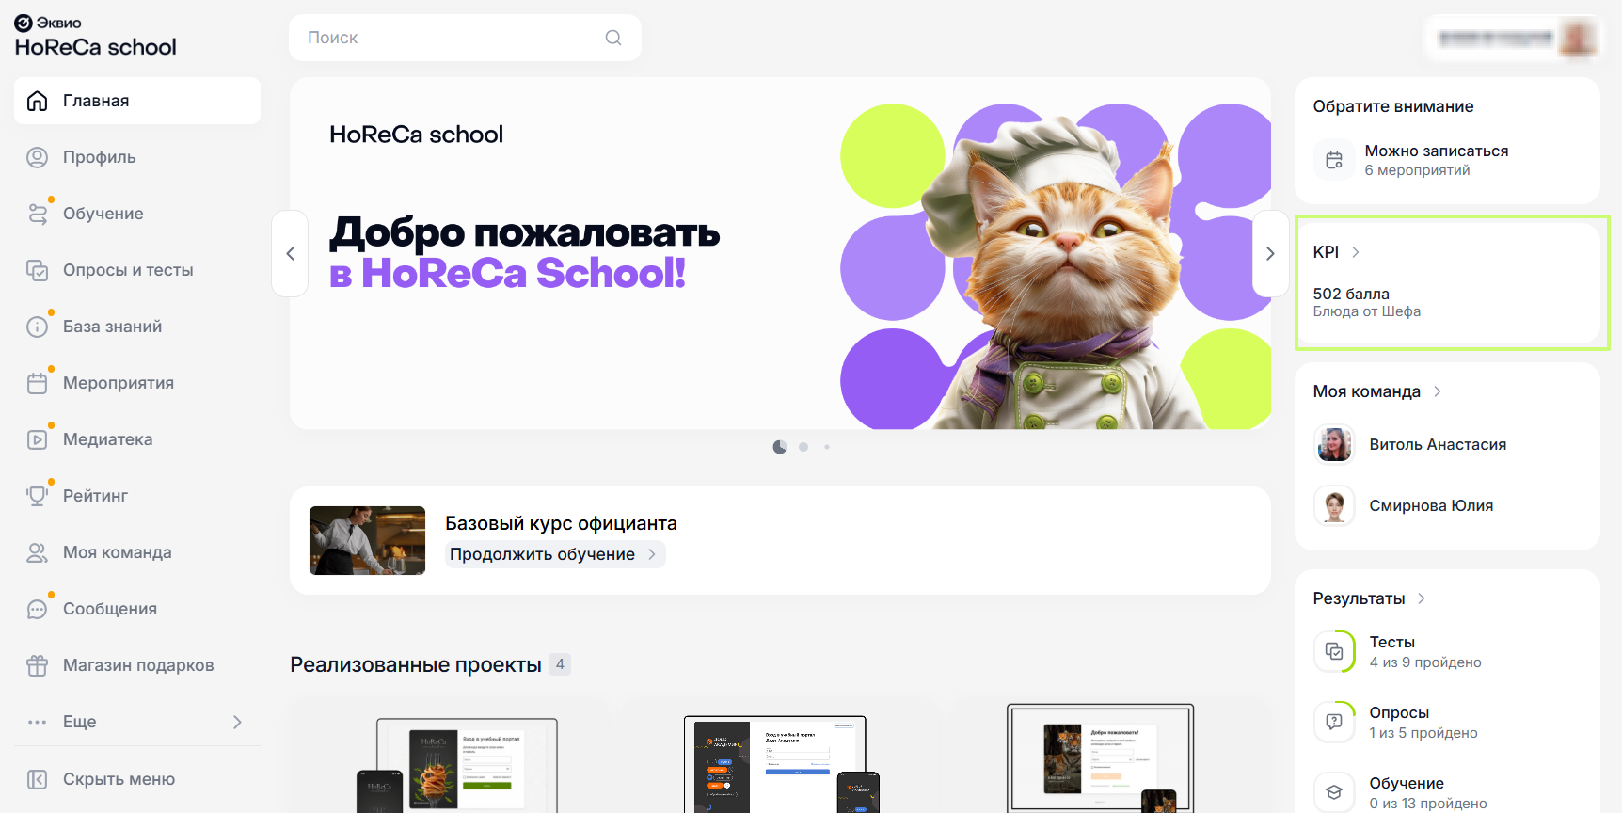Click the trophy icon beside Рейтинг
The image size is (1622, 813).
[x=37, y=496]
